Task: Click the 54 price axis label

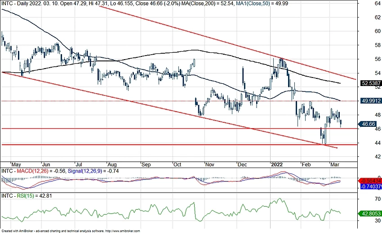Action: [378, 73]
